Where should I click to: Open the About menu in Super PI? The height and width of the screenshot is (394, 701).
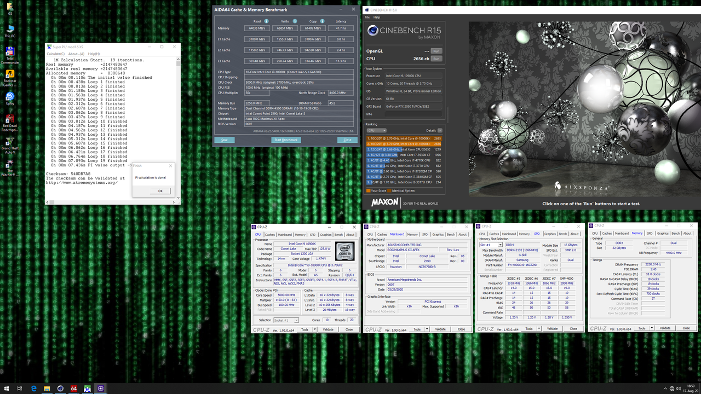coord(76,54)
